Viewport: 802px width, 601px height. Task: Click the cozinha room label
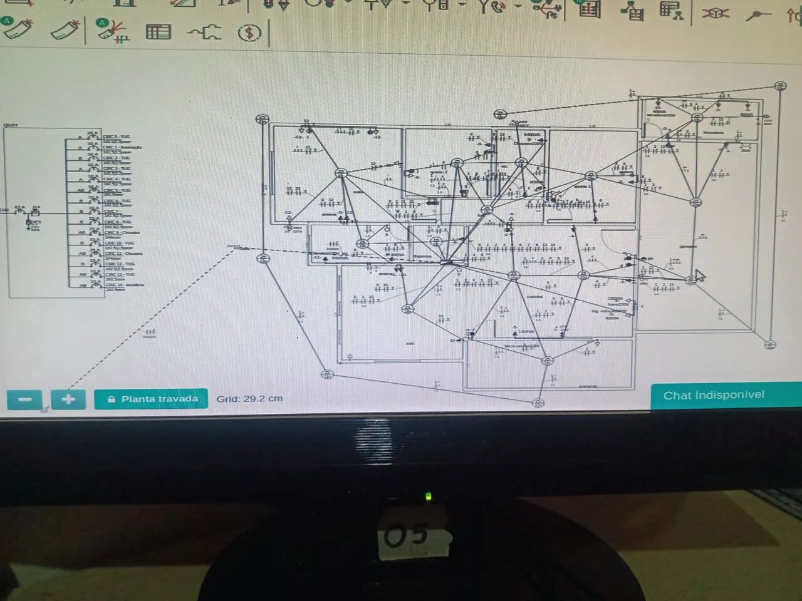tap(534, 297)
